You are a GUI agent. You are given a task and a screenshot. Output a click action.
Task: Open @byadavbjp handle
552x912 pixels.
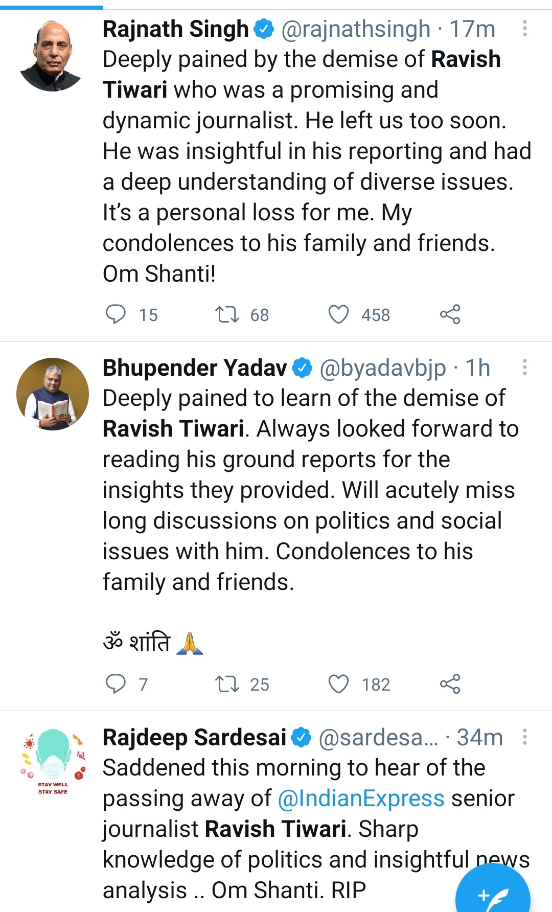pyautogui.click(x=383, y=368)
